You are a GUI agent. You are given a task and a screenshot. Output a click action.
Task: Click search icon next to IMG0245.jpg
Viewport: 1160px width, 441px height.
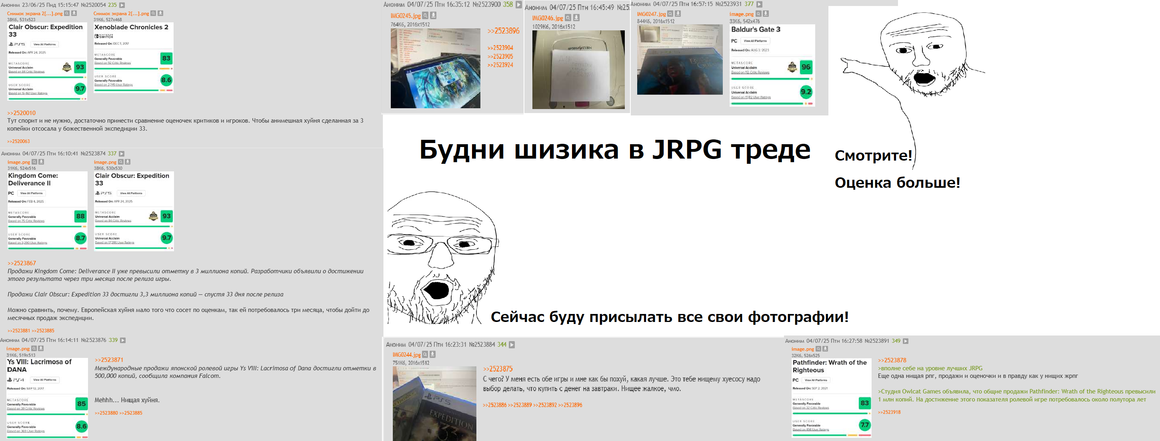(x=425, y=15)
